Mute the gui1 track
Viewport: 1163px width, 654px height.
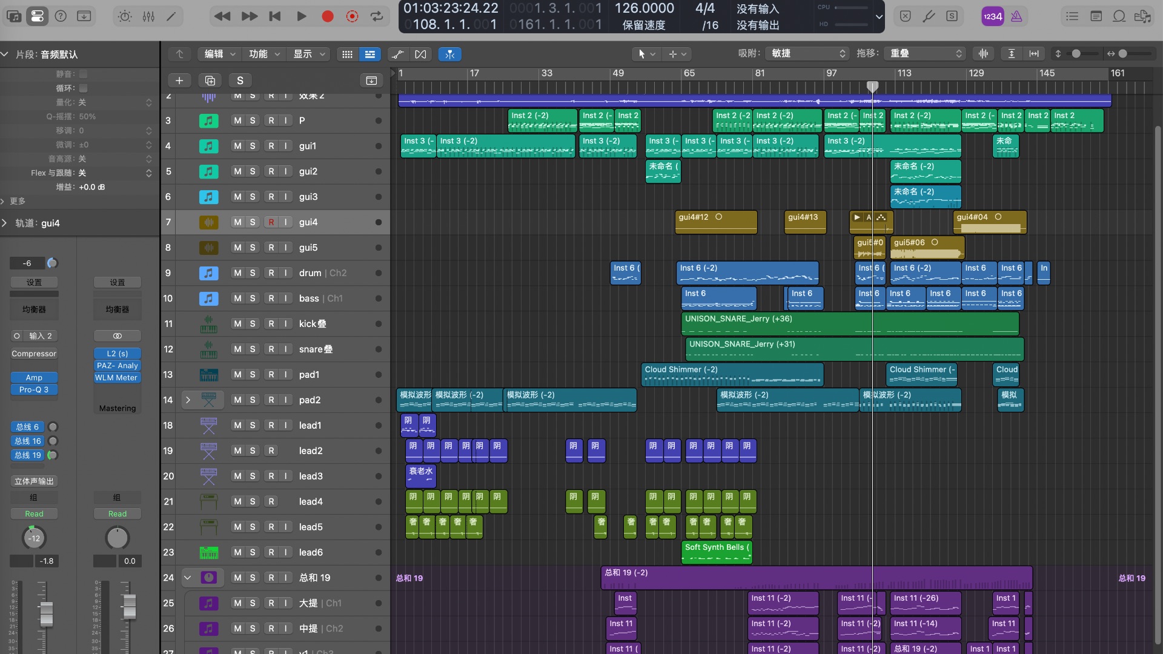237,146
